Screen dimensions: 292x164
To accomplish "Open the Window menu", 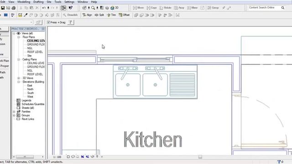I will (83, 2).
